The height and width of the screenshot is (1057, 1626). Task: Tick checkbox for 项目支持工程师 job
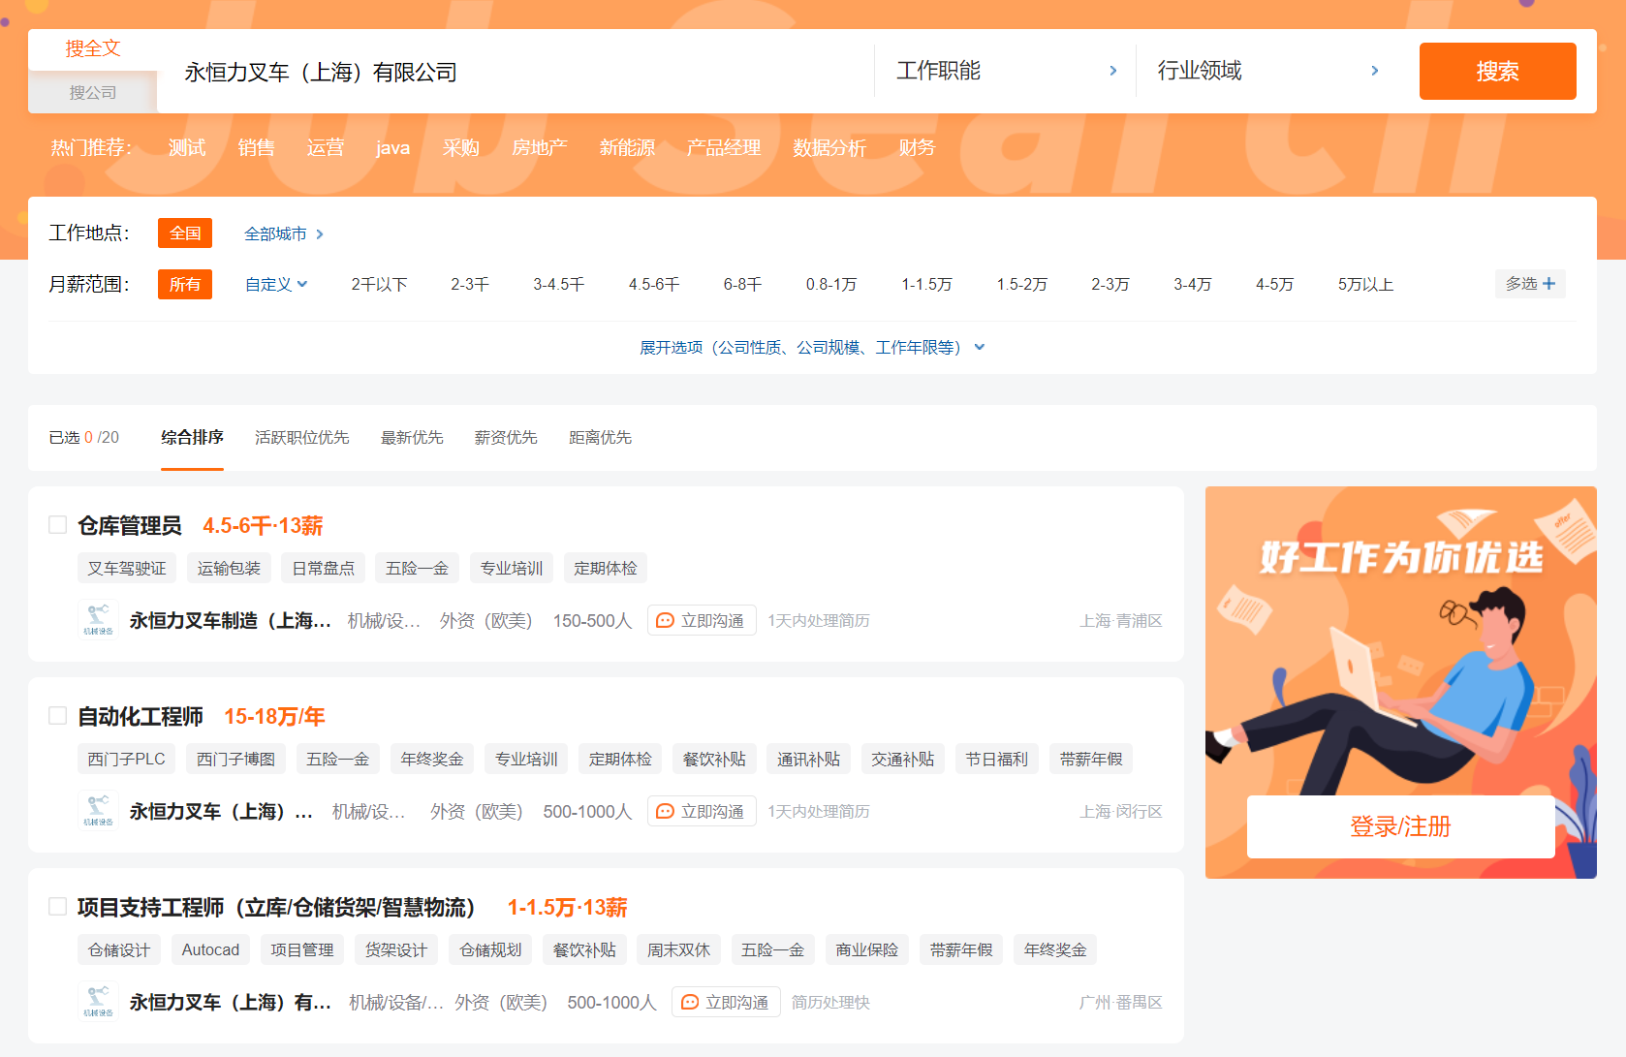tap(58, 907)
